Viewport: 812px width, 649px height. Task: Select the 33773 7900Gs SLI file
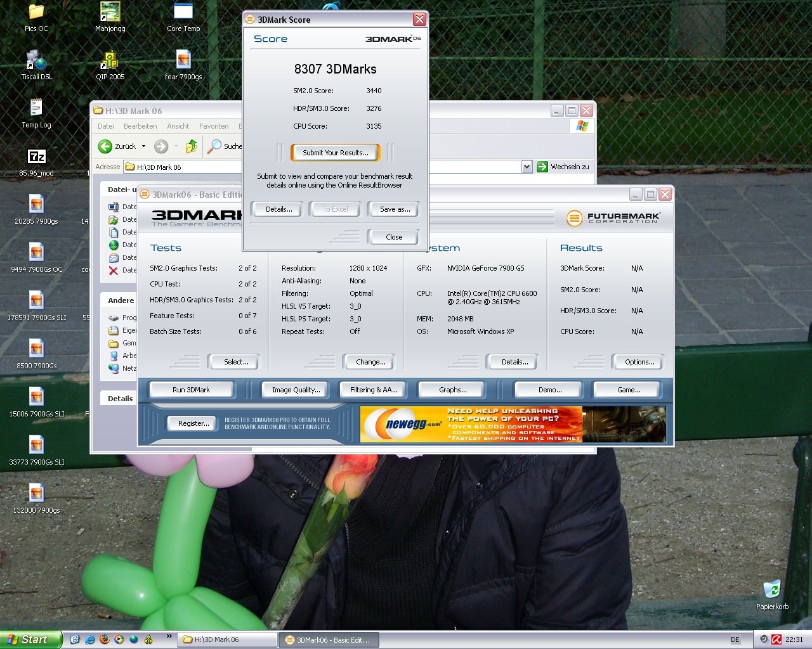pyautogui.click(x=36, y=451)
